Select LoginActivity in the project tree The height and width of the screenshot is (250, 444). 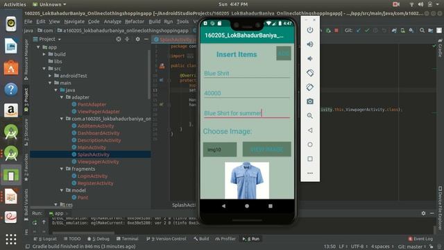click(92, 176)
